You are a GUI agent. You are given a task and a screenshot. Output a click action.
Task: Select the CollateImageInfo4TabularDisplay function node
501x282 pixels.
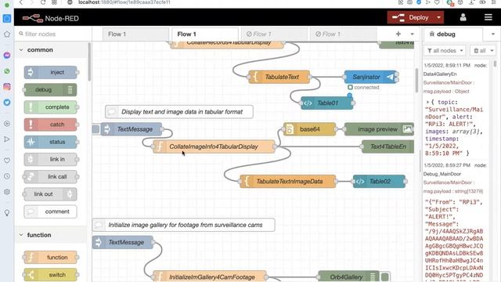pyautogui.click(x=214, y=146)
